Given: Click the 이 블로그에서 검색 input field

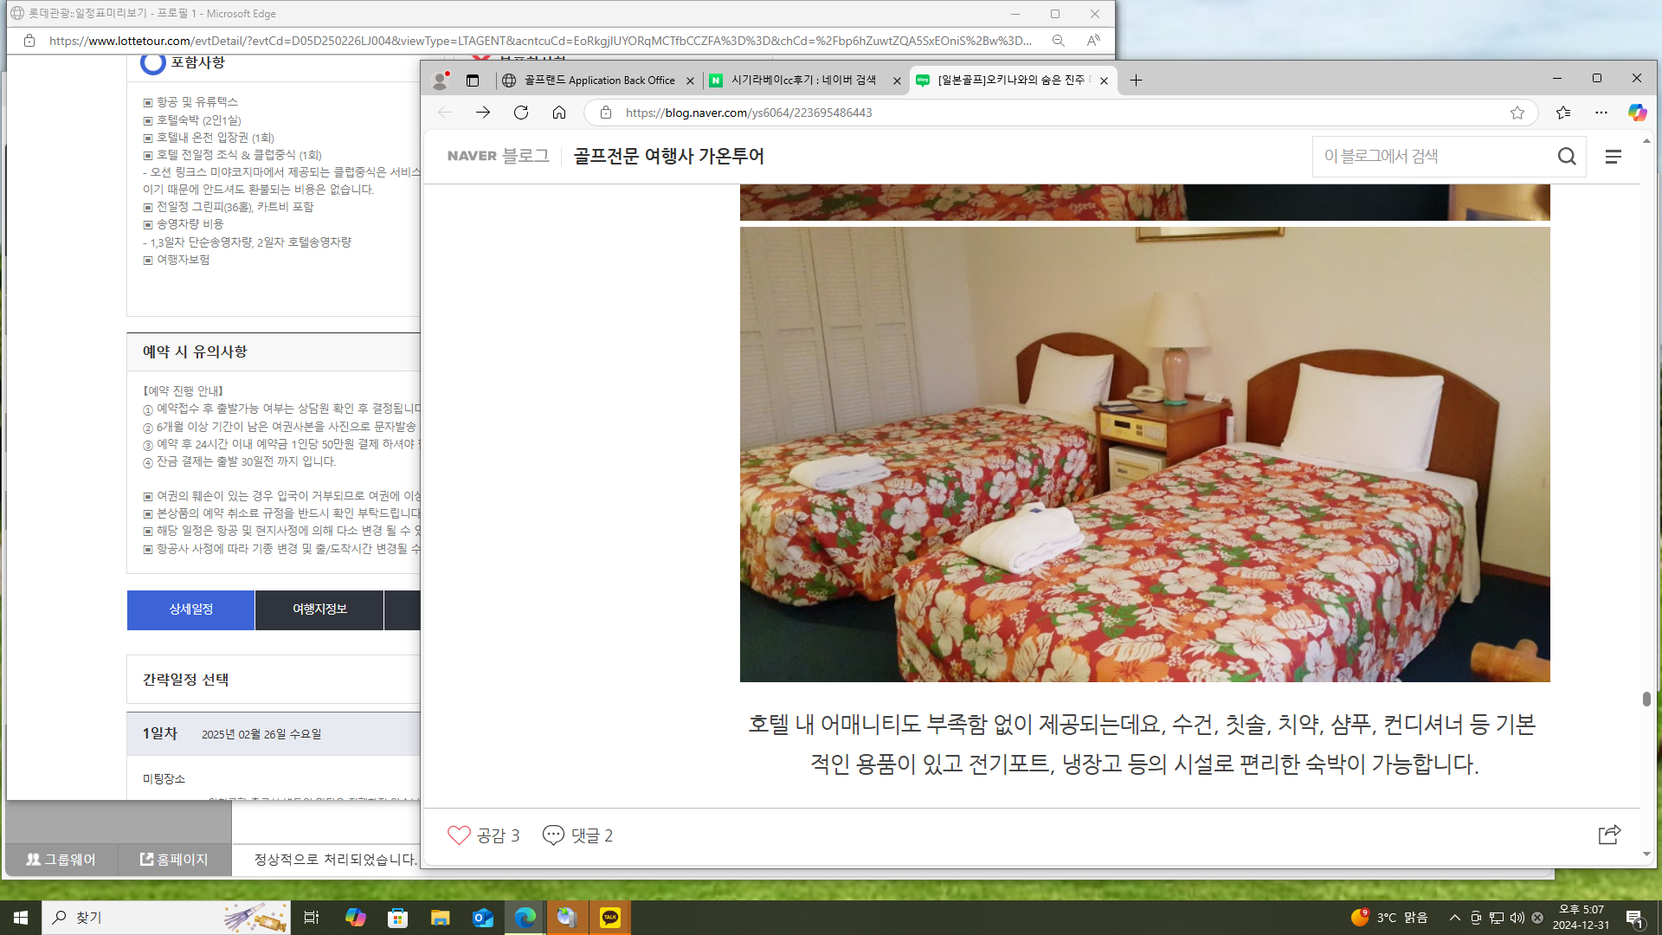Looking at the screenshot, I should [x=1433, y=157].
